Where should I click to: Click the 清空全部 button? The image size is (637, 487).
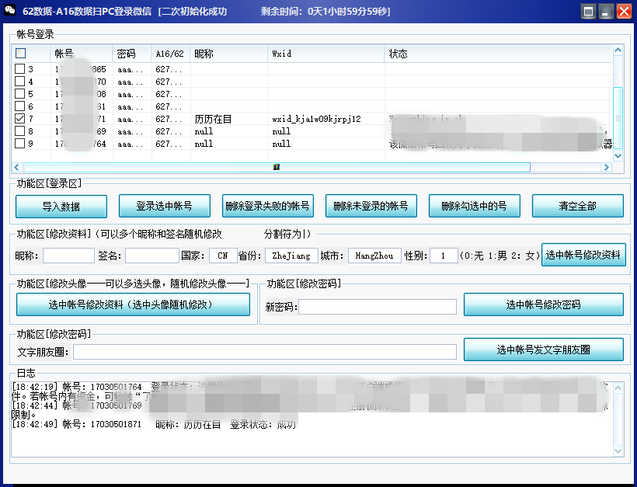tap(578, 206)
